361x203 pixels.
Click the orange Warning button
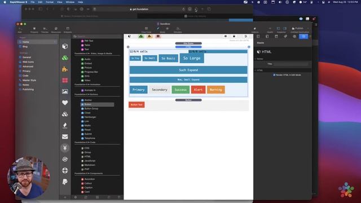(x=215, y=90)
